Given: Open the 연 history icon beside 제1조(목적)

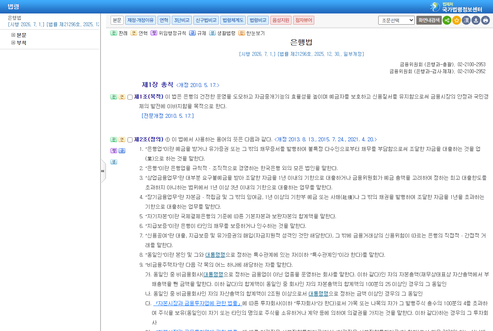Looking at the screenshot, I should tap(122, 97).
